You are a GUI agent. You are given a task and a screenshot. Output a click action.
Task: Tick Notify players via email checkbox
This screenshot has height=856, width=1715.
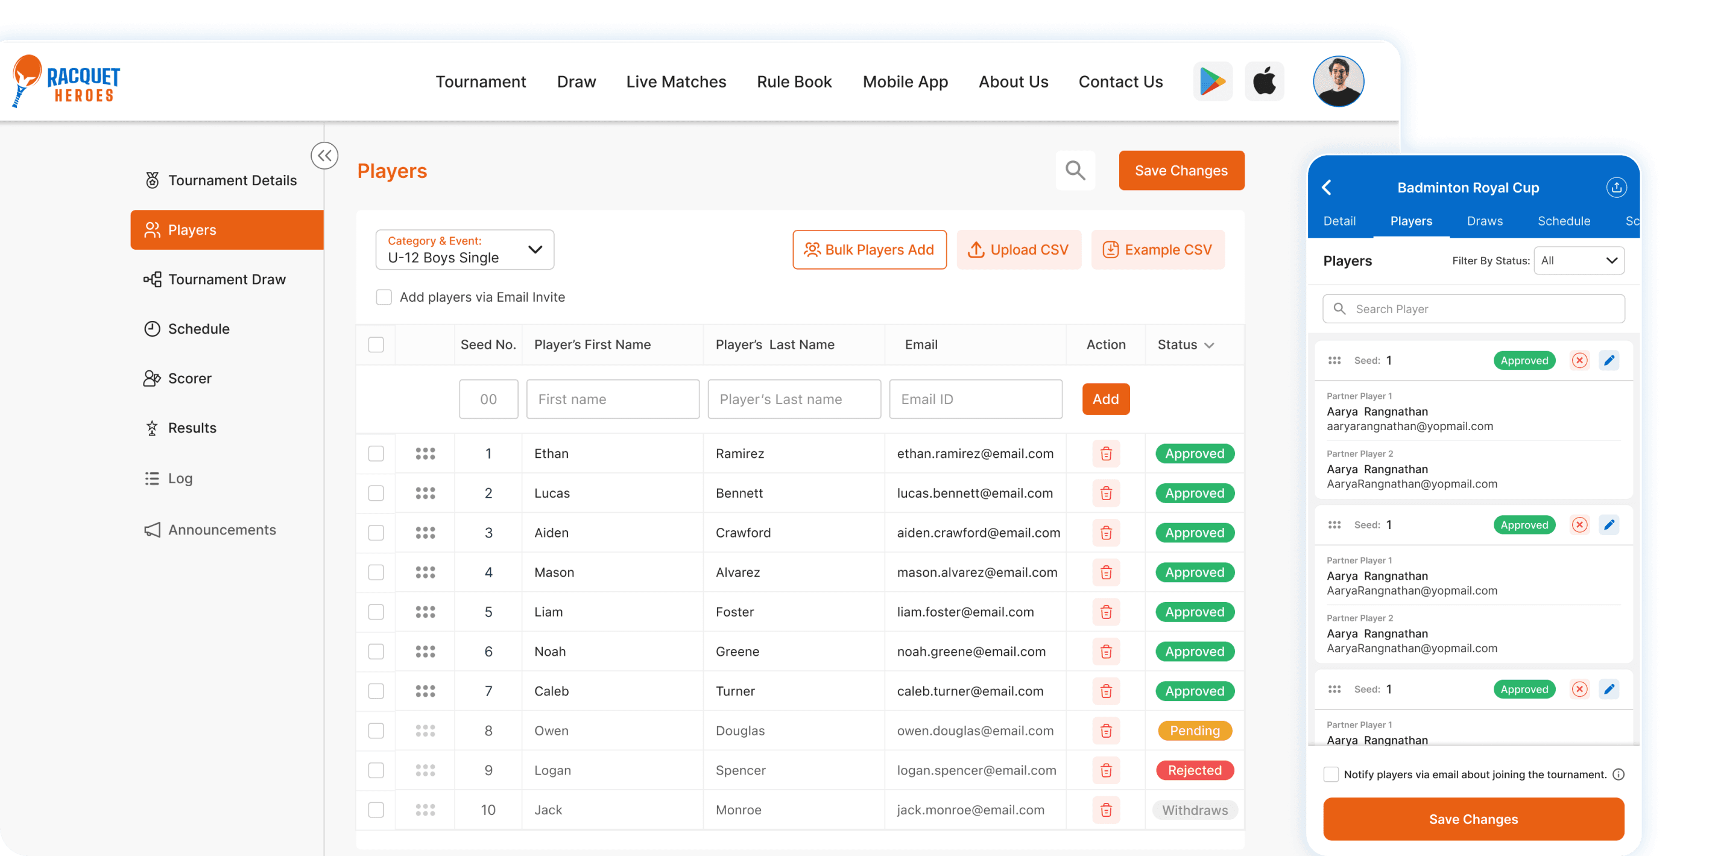point(1331,774)
